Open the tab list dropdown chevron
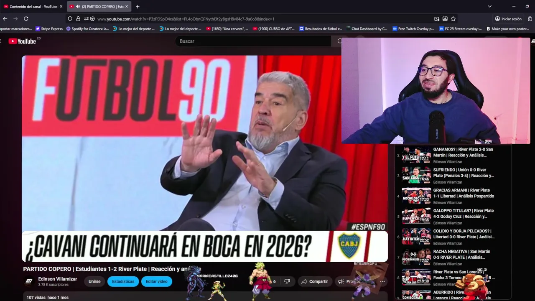535x301 pixels. click(x=489, y=7)
